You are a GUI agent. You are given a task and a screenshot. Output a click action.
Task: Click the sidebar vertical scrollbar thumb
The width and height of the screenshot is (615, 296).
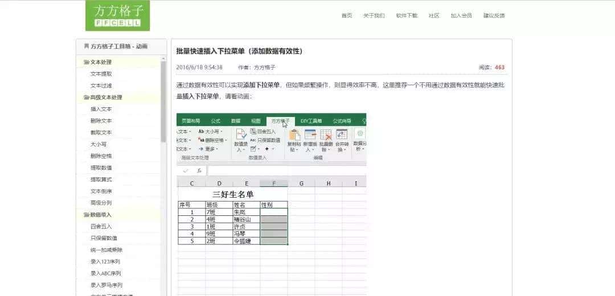coord(163,101)
